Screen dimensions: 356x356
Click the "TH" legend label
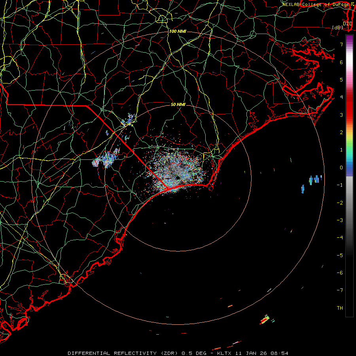340,308
